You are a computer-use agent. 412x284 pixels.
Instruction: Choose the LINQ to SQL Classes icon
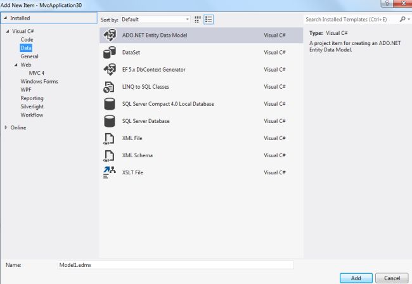coord(108,86)
